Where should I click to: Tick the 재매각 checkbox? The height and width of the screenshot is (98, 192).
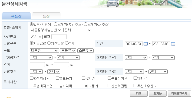pyautogui.click(x=135, y=78)
